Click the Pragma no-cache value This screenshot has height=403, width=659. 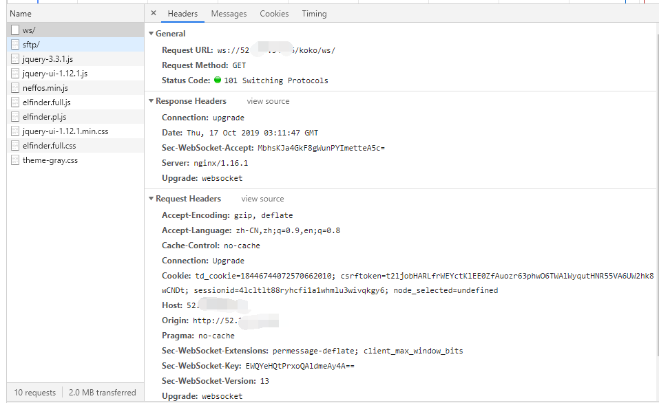(x=216, y=336)
